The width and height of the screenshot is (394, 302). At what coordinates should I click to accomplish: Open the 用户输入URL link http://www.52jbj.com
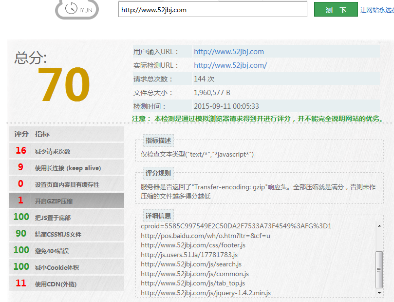228,52
